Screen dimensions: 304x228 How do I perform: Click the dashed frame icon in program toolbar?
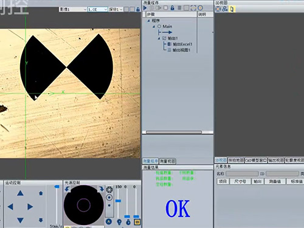tap(193, 8)
